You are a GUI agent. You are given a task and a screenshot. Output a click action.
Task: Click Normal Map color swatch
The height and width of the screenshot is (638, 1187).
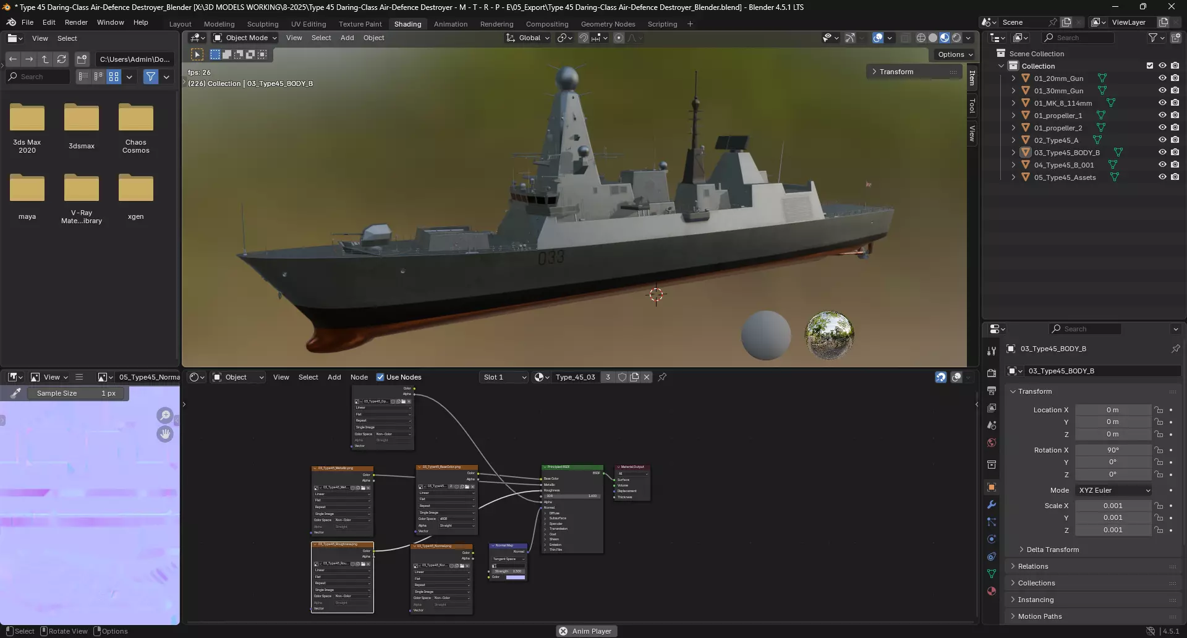(x=516, y=577)
